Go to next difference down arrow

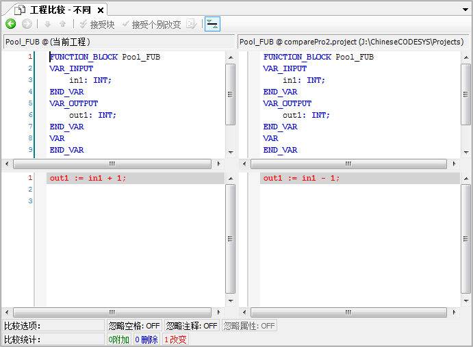click(x=48, y=24)
